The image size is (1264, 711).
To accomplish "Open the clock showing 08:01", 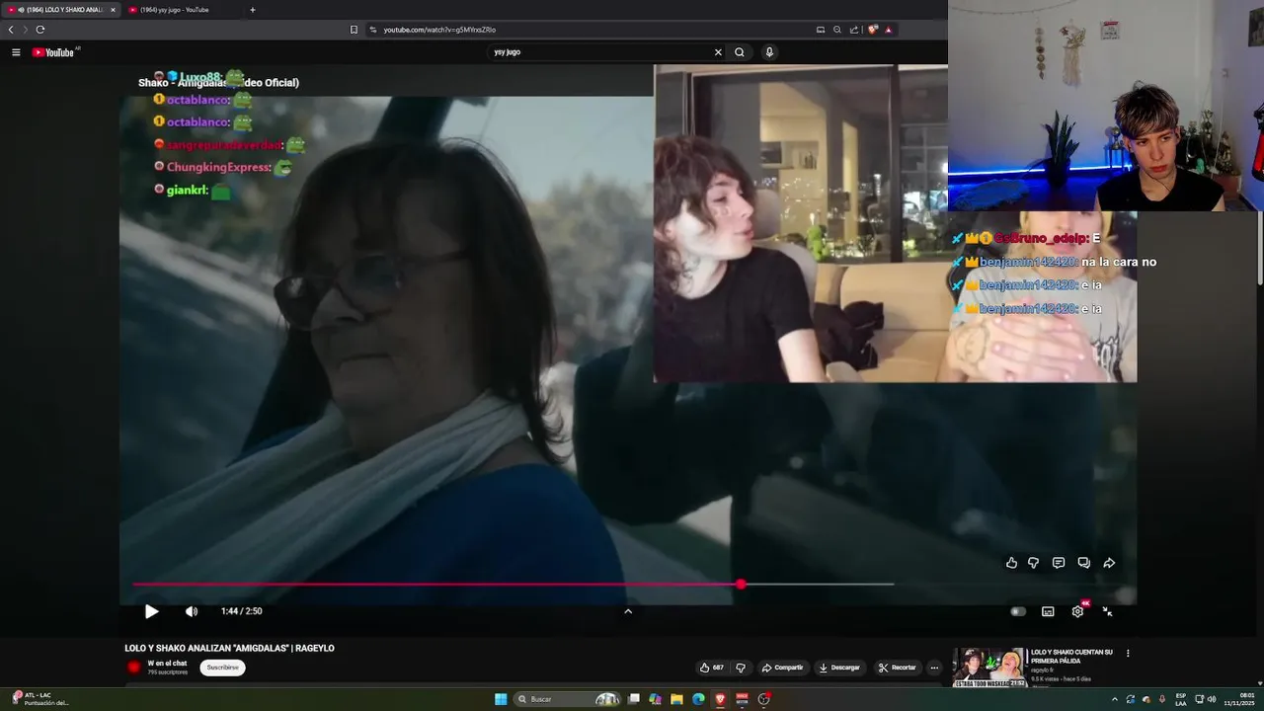I will pyautogui.click(x=1238, y=699).
